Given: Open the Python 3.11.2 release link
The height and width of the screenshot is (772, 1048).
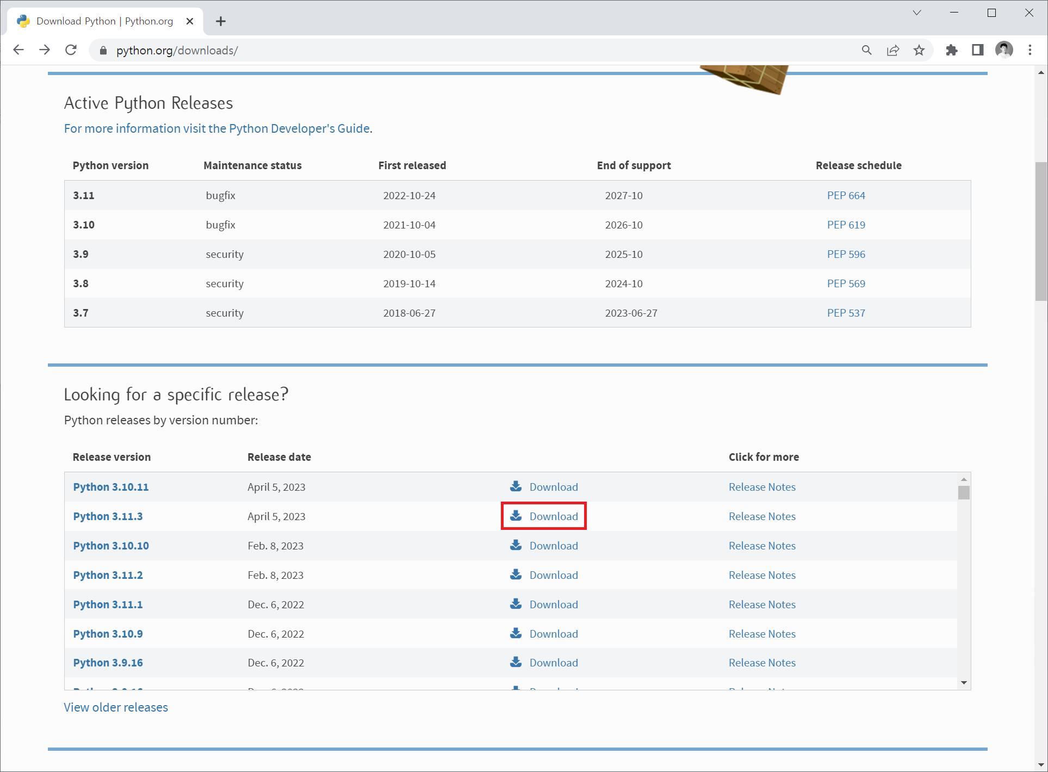Looking at the screenshot, I should (x=108, y=575).
